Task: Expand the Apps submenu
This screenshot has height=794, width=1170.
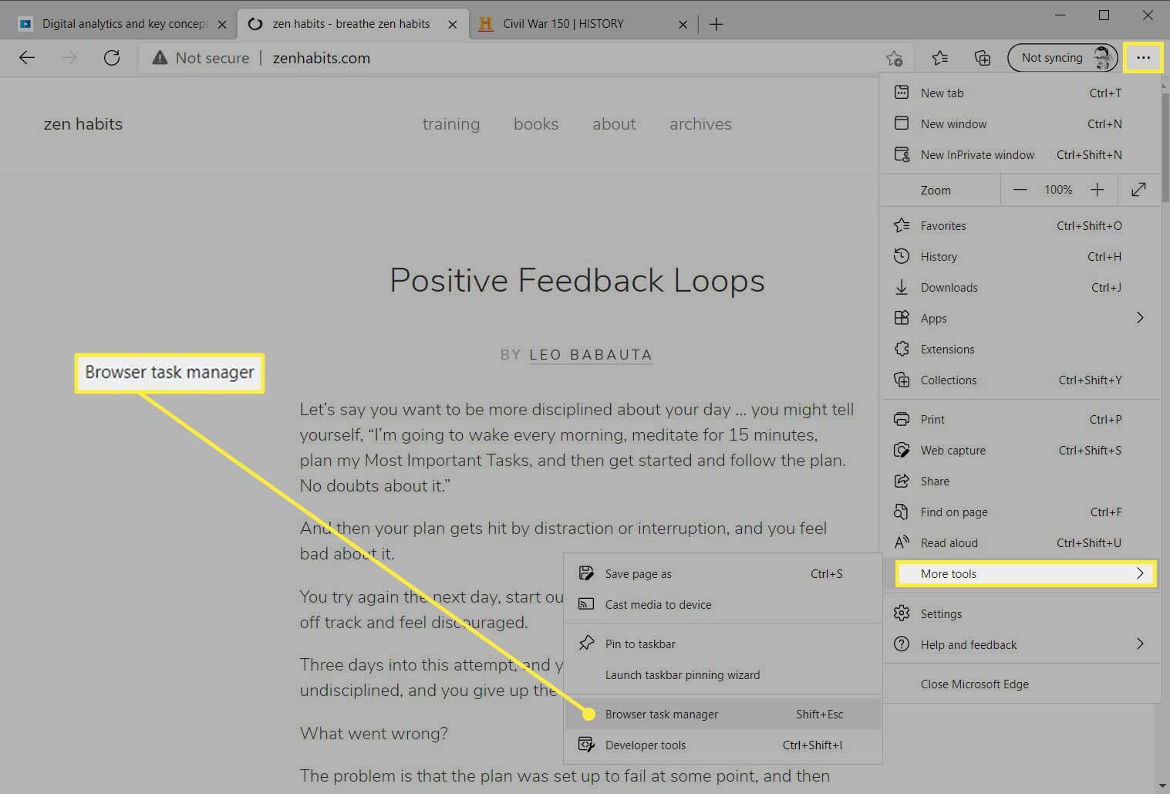Action: [1020, 318]
